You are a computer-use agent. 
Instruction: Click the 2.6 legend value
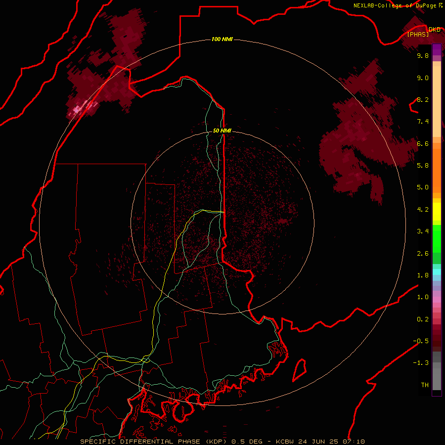click(x=423, y=254)
